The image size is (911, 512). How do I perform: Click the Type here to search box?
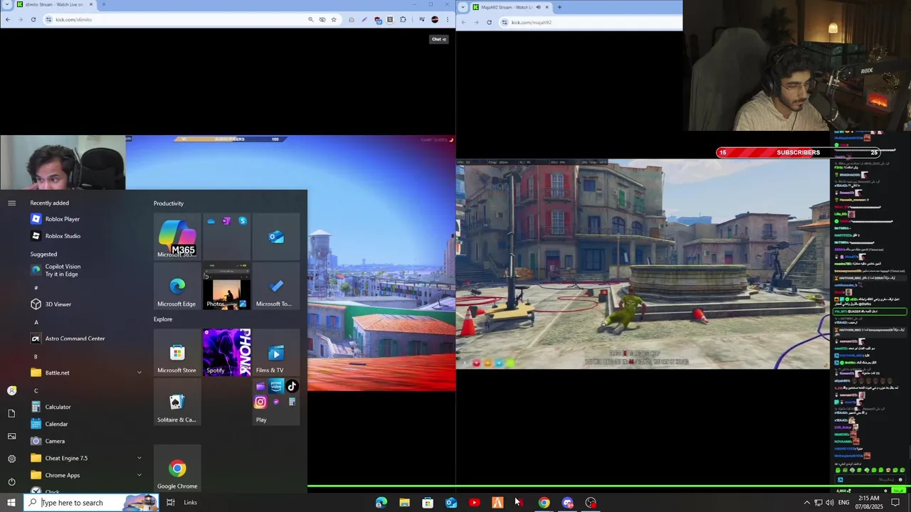click(91, 503)
